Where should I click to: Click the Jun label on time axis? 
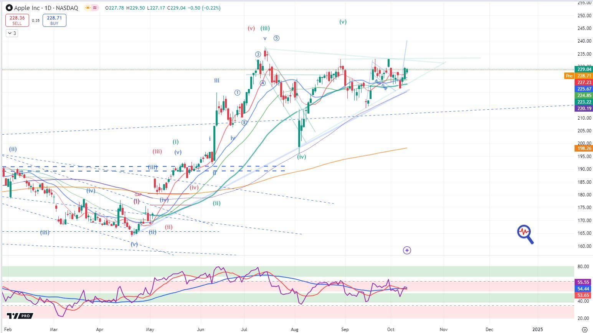200,329
